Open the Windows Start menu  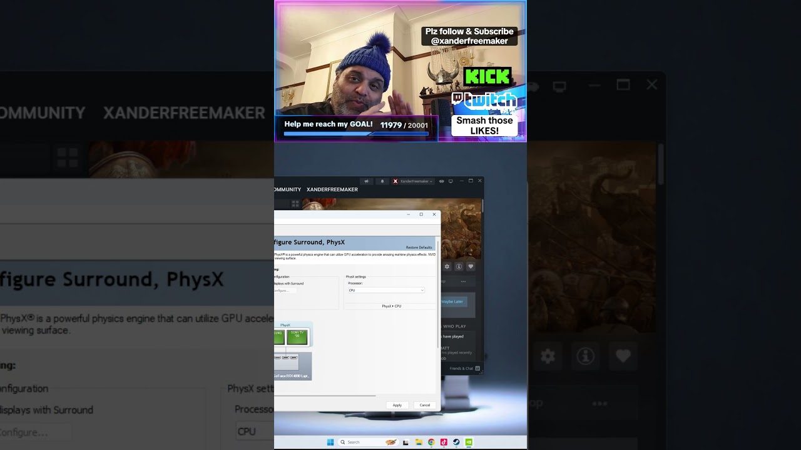330,442
